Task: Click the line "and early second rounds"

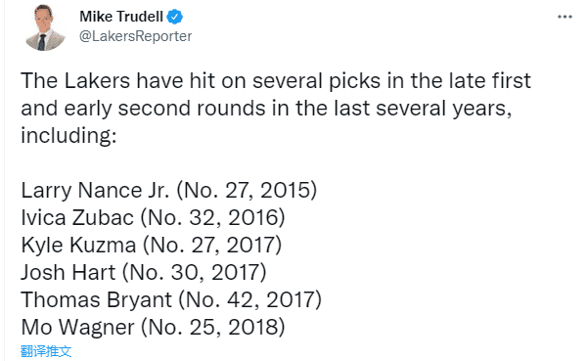Action: [x=266, y=109]
